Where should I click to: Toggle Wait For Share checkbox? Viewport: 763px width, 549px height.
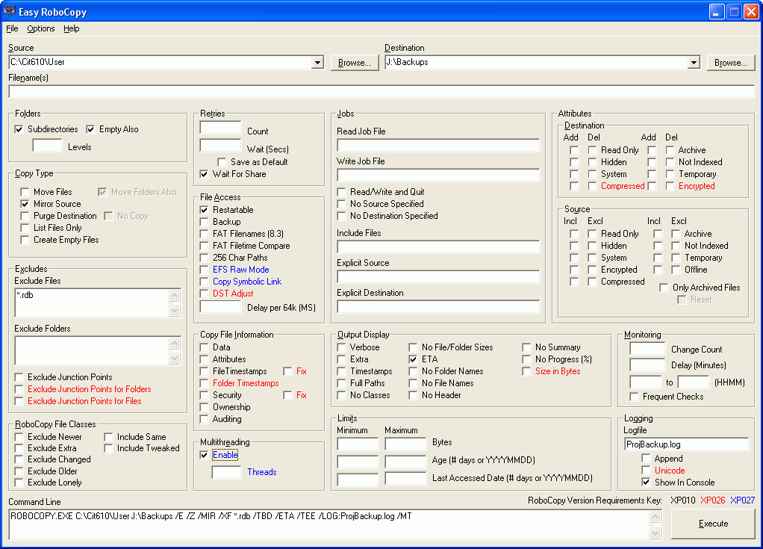coord(204,174)
